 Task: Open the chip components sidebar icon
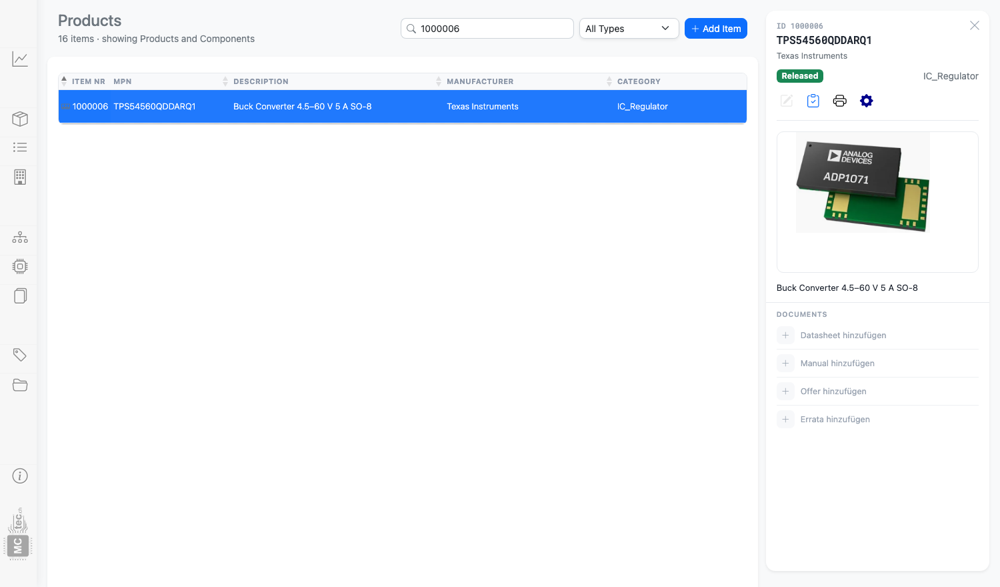(x=20, y=266)
